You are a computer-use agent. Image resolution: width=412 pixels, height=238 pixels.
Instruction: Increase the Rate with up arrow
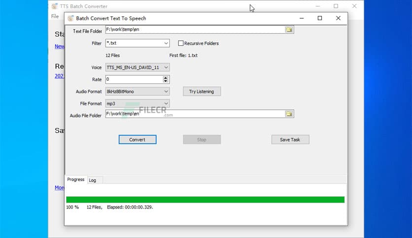tap(165, 78)
